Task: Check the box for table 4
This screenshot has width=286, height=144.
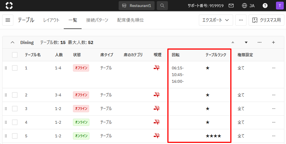Action: pyautogui.click(x=15, y=122)
